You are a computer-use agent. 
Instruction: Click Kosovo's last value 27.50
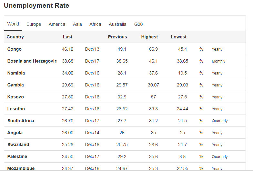[x=68, y=97]
